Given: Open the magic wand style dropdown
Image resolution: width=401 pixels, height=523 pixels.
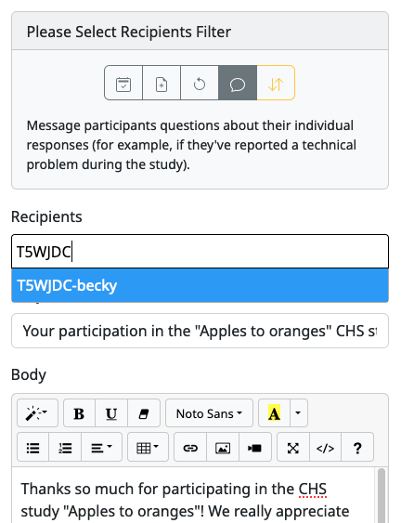Looking at the screenshot, I should [38, 413].
